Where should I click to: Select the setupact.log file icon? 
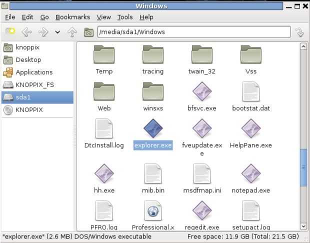[x=251, y=210]
